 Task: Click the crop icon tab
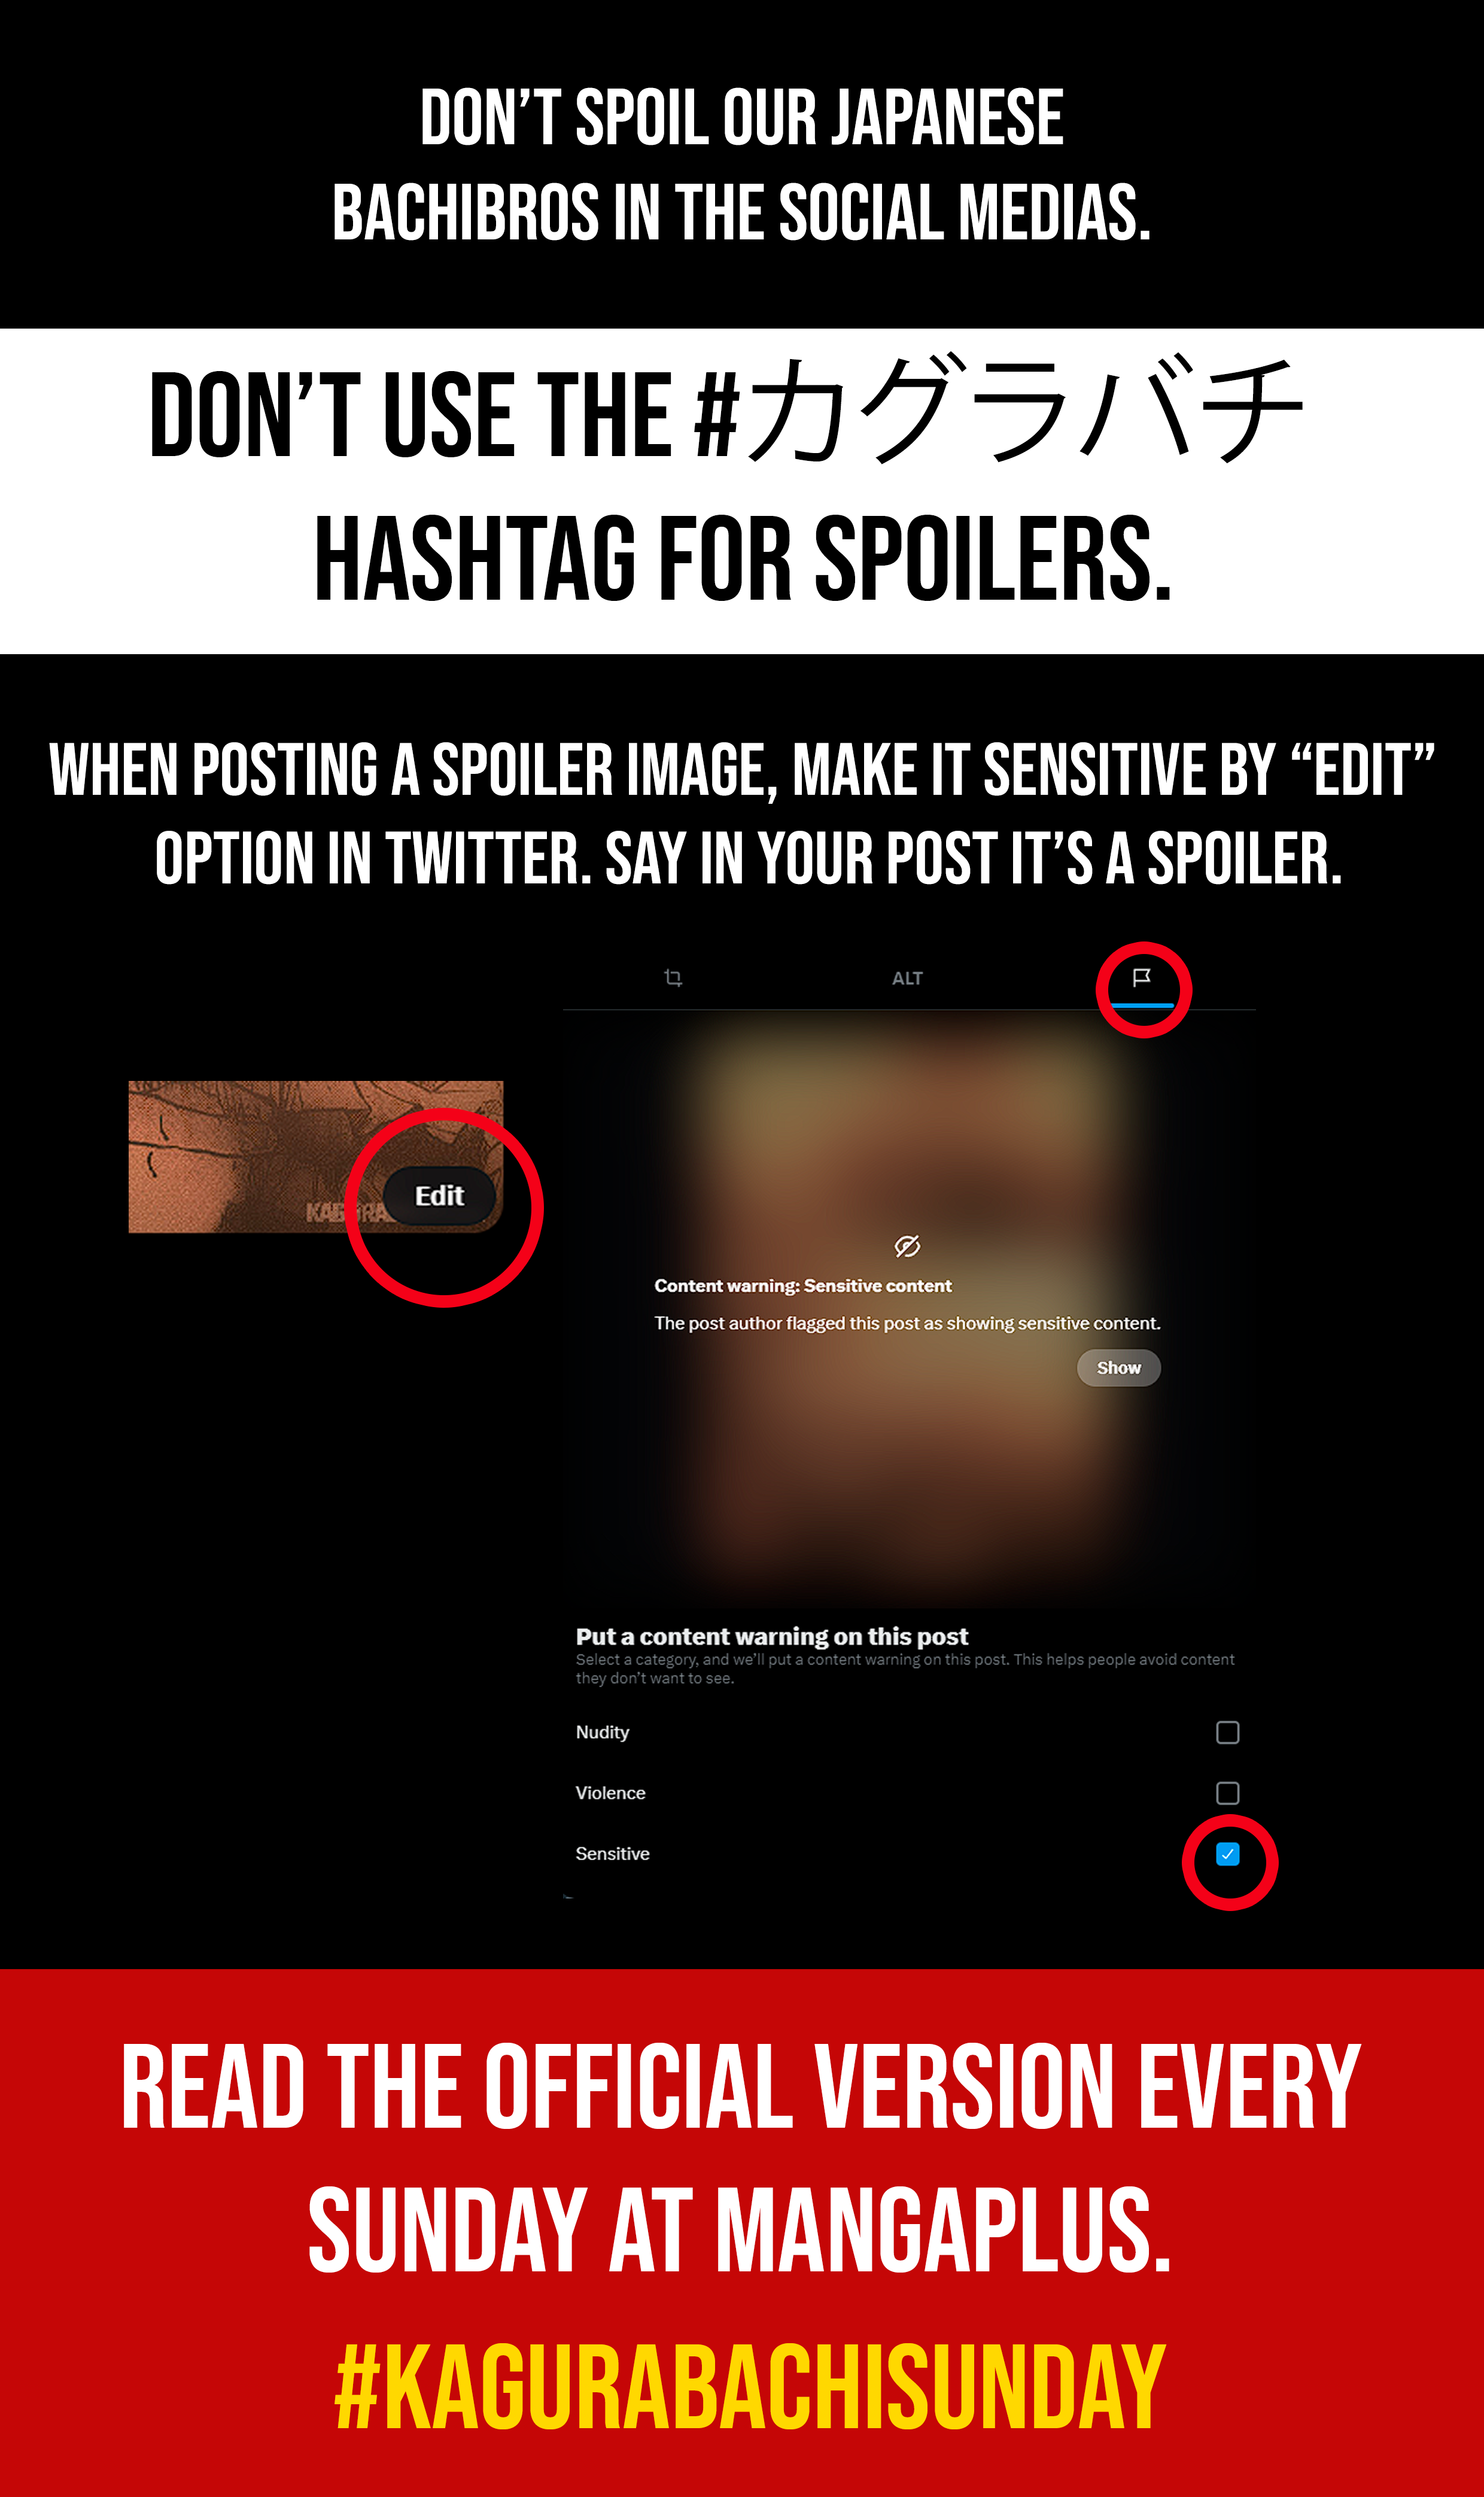pos(673,978)
